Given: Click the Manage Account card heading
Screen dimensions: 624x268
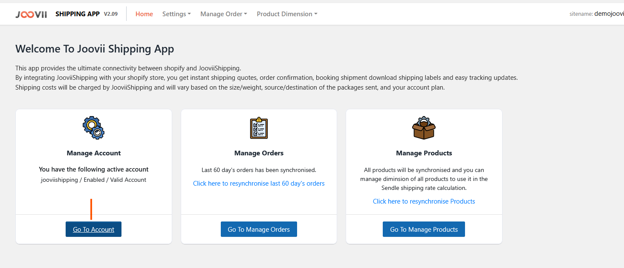Looking at the screenshot, I should coord(94,153).
